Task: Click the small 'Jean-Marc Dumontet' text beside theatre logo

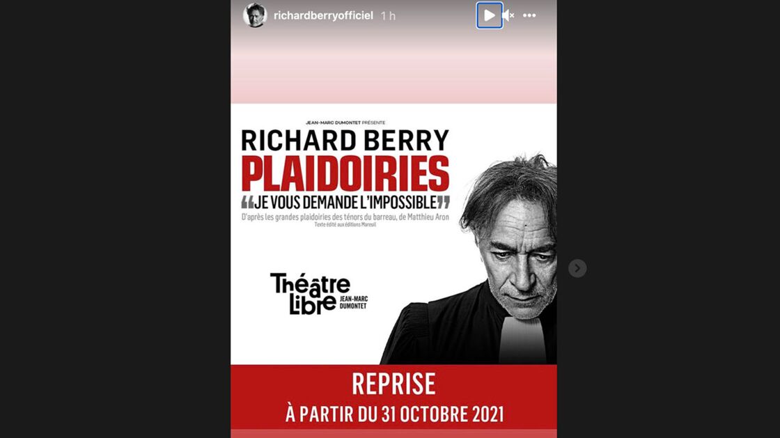Action: tap(354, 302)
